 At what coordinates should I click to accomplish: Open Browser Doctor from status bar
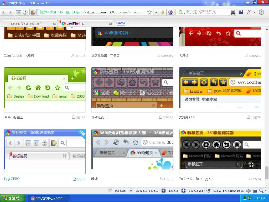click(147, 191)
